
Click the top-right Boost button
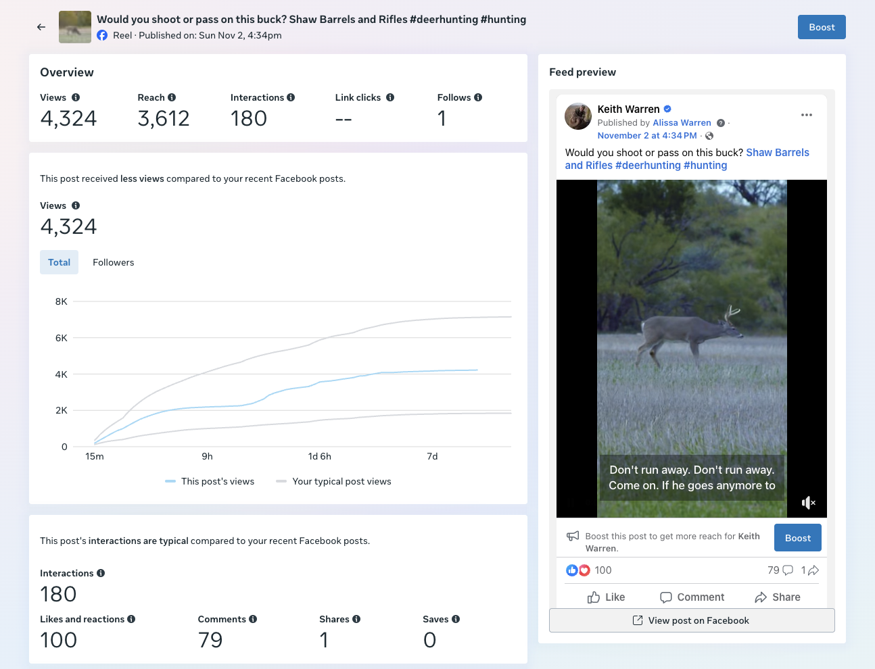(822, 27)
